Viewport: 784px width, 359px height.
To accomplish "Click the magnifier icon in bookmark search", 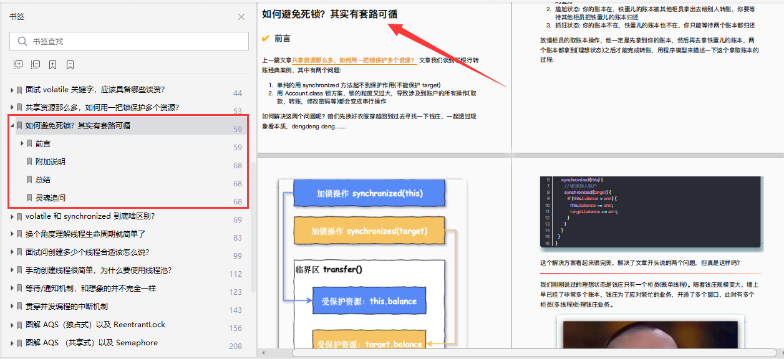I will point(22,41).
